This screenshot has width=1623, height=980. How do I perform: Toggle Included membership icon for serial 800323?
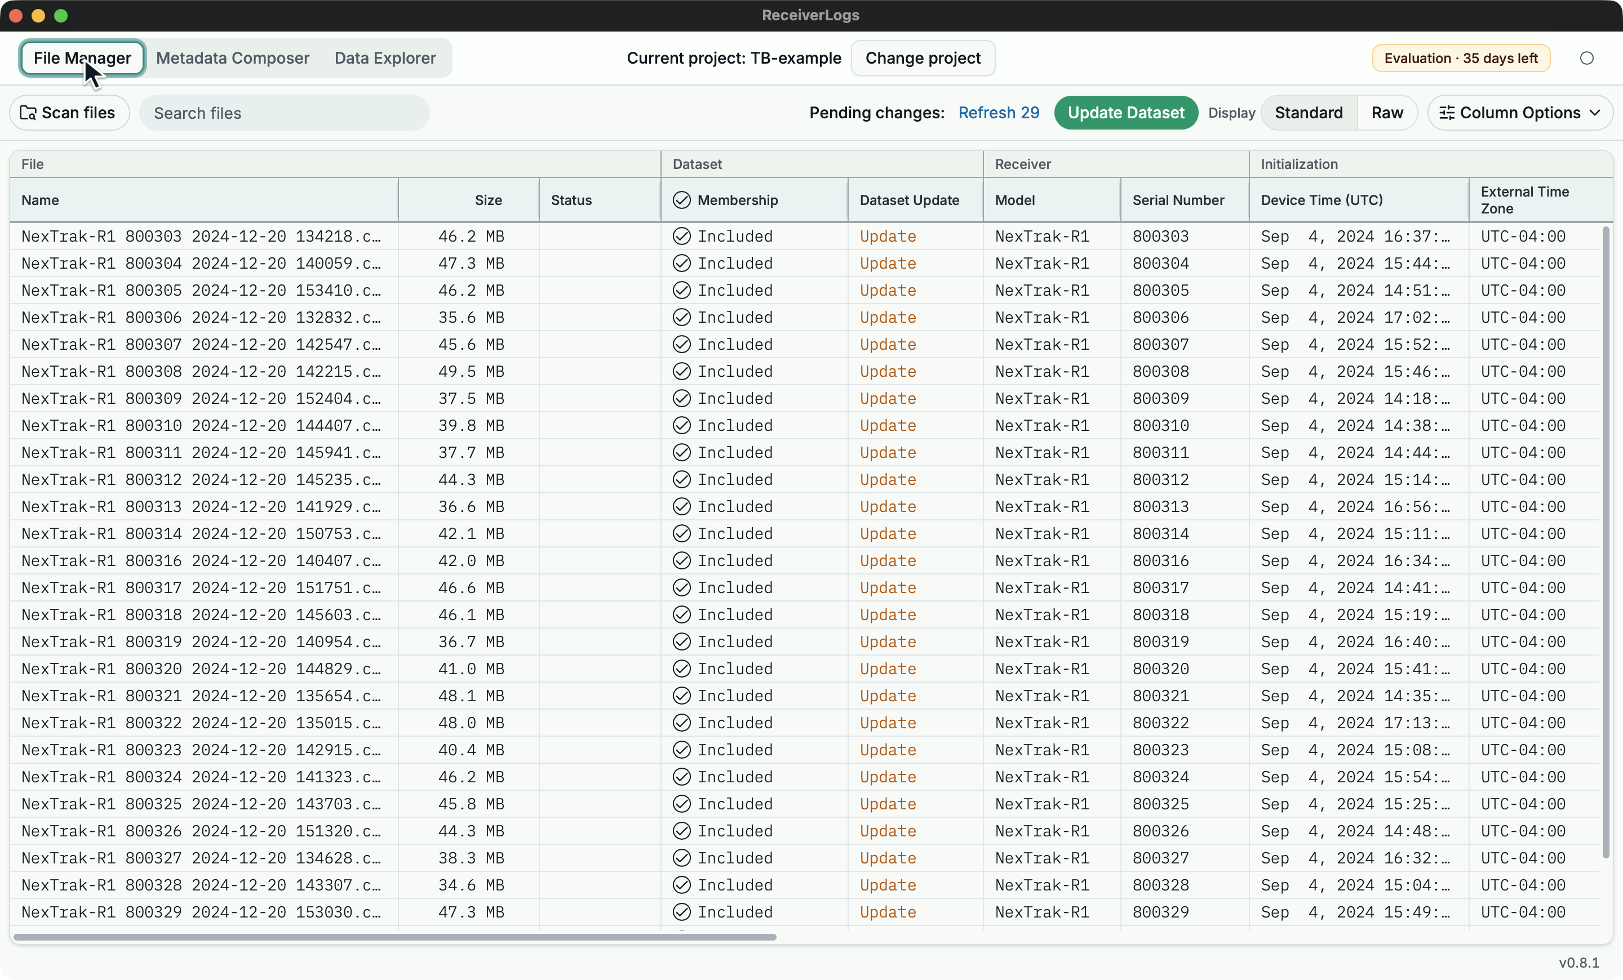click(x=682, y=750)
